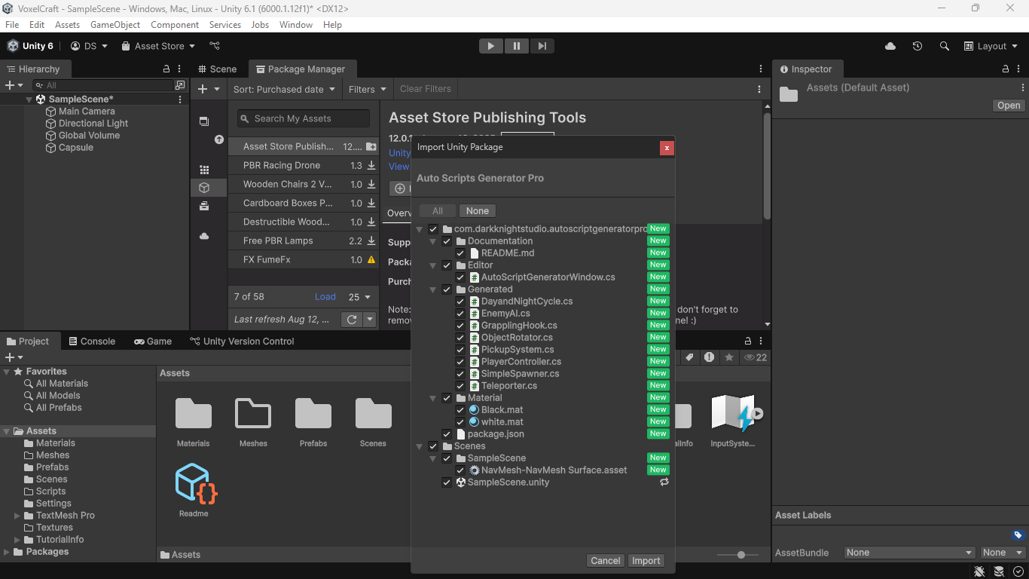1029x579 pixels.
Task: Open the Component menu
Action: click(175, 25)
